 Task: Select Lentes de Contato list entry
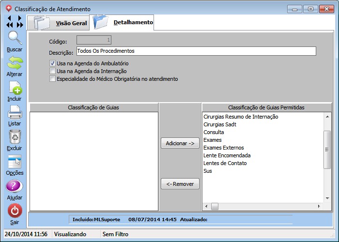point(225,163)
